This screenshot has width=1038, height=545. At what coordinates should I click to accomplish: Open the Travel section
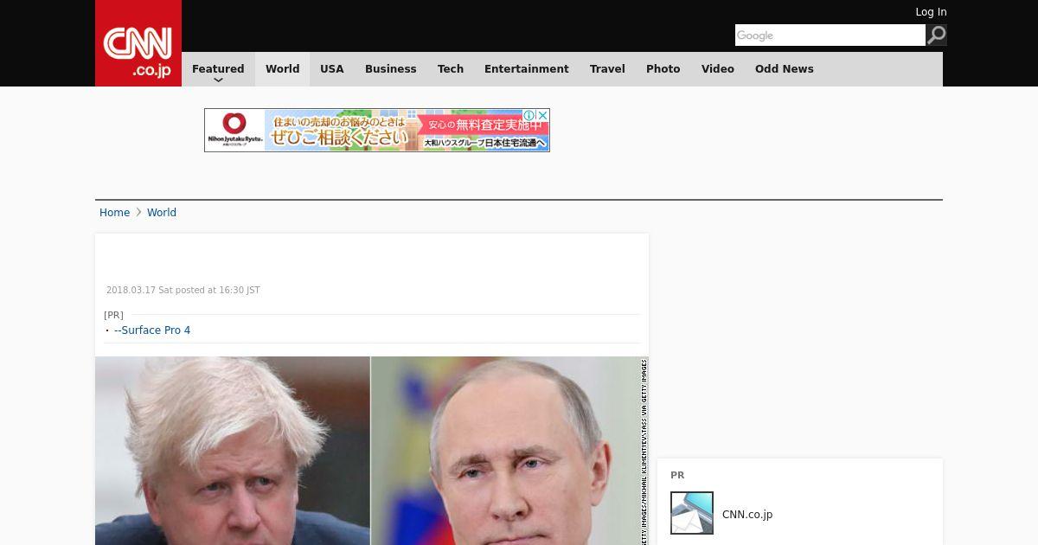click(607, 69)
